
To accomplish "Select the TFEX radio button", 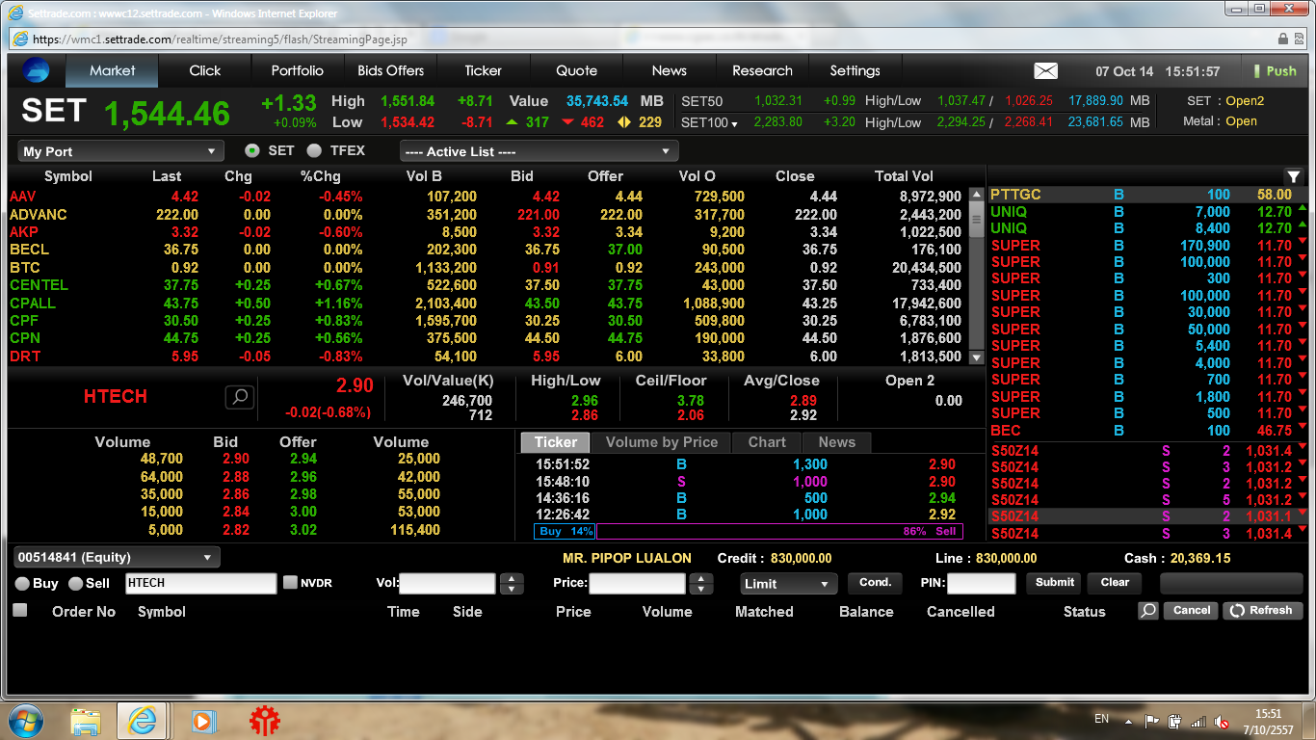I will [314, 150].
